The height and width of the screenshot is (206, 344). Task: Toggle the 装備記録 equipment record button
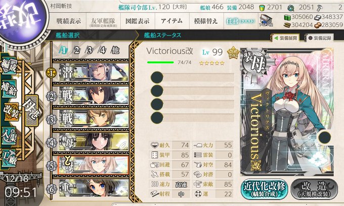point(320,38)
